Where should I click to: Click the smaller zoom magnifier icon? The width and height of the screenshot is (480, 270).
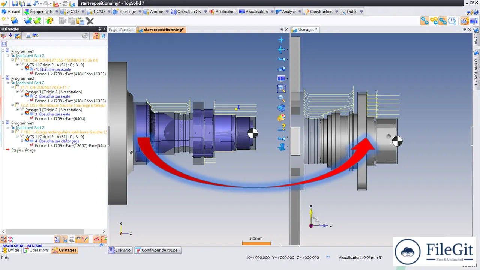click(281, 98)
